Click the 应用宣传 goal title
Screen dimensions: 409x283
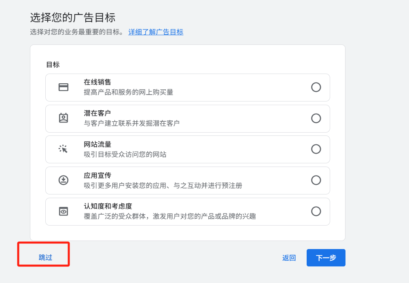[x=97, y=175]
